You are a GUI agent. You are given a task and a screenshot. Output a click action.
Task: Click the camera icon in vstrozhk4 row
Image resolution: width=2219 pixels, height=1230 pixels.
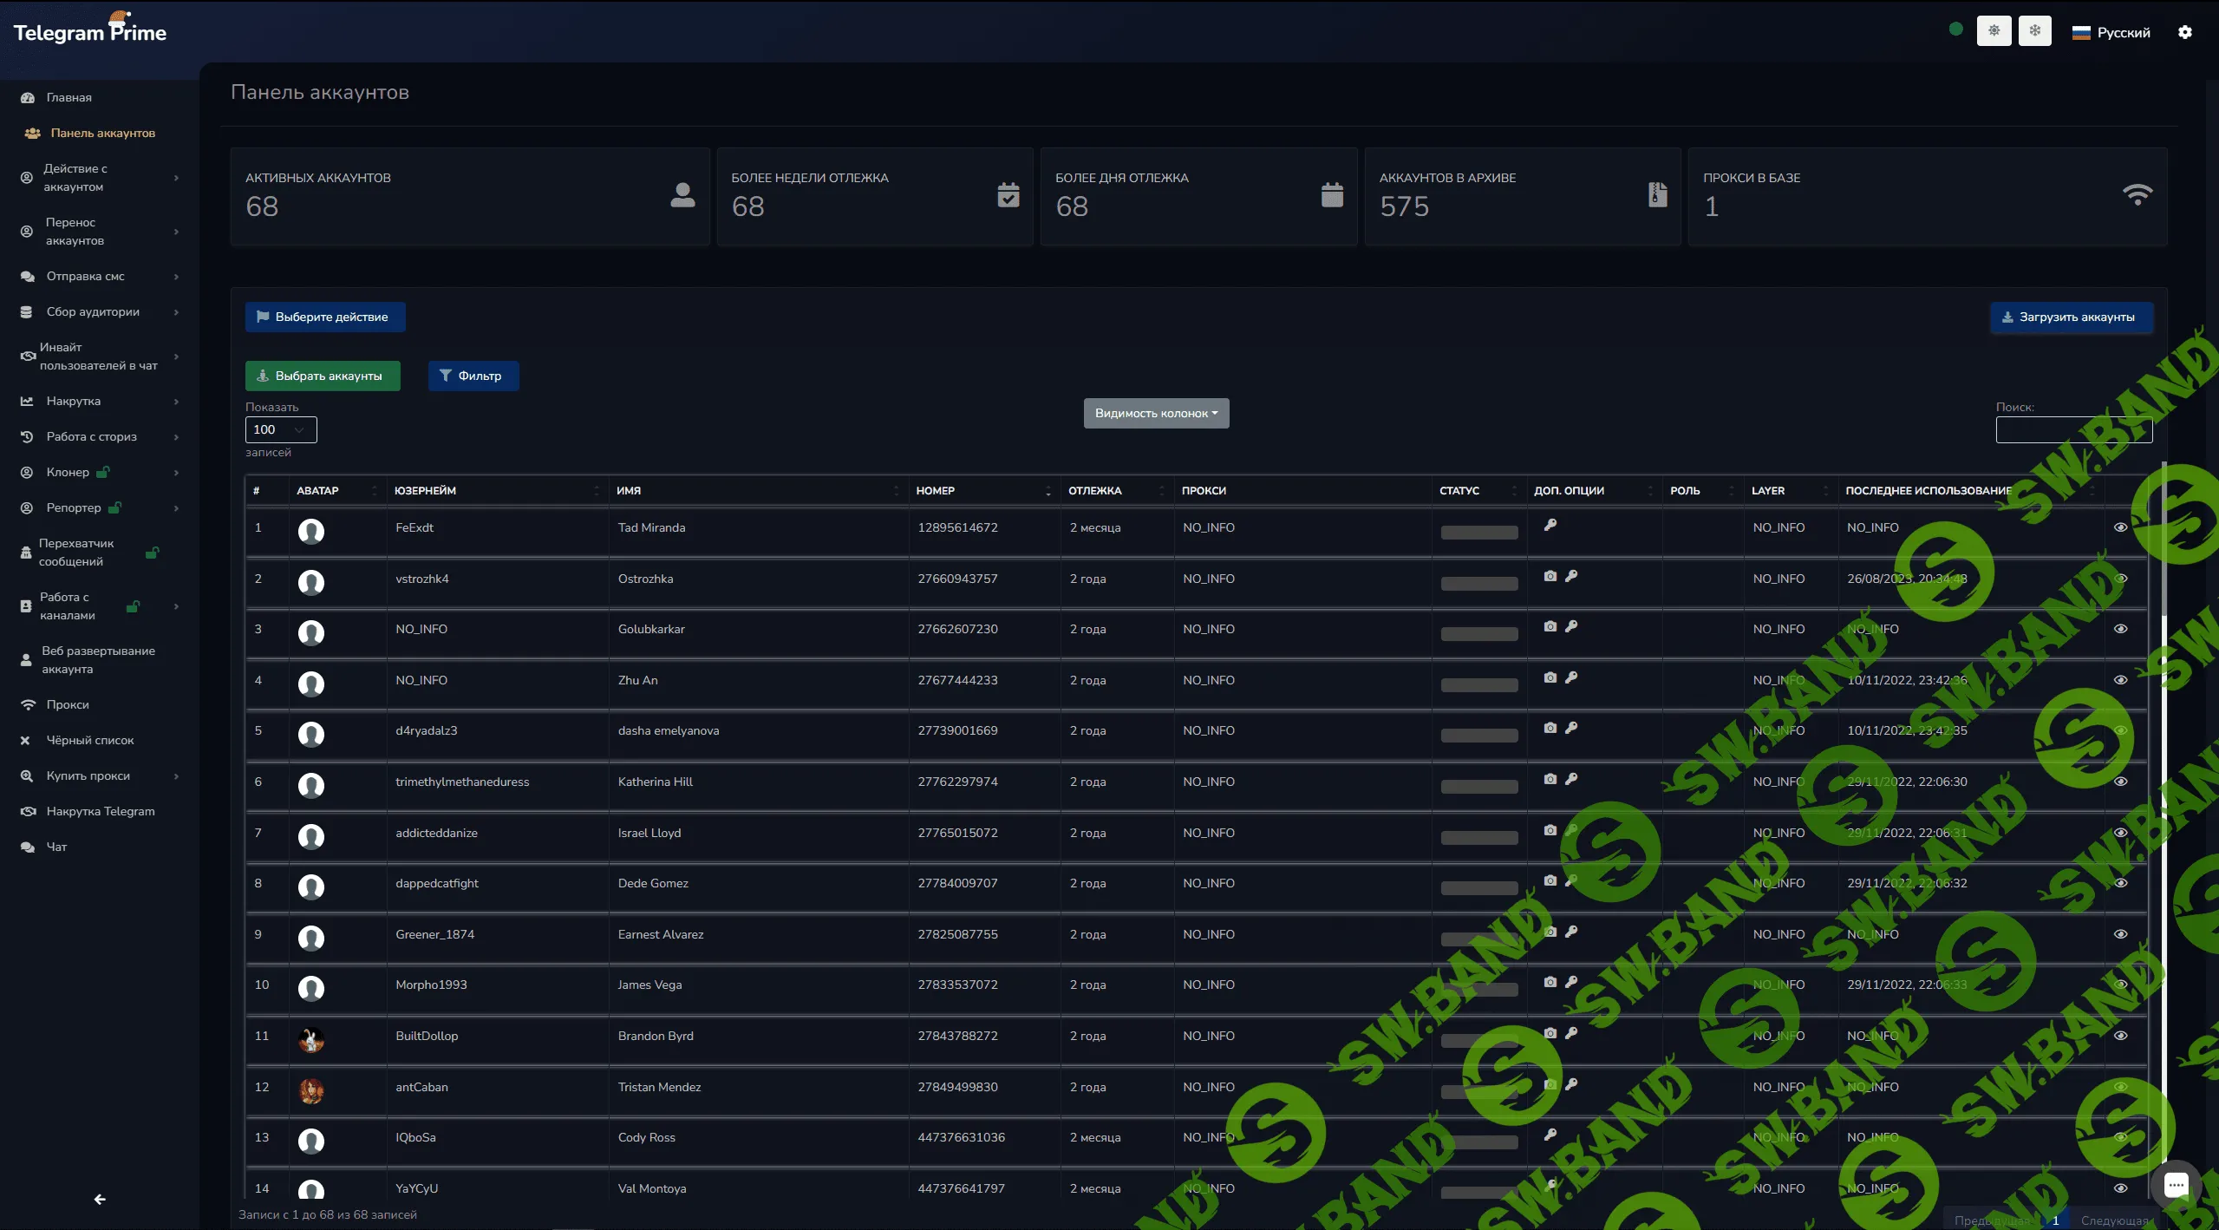coord(1550,576)
